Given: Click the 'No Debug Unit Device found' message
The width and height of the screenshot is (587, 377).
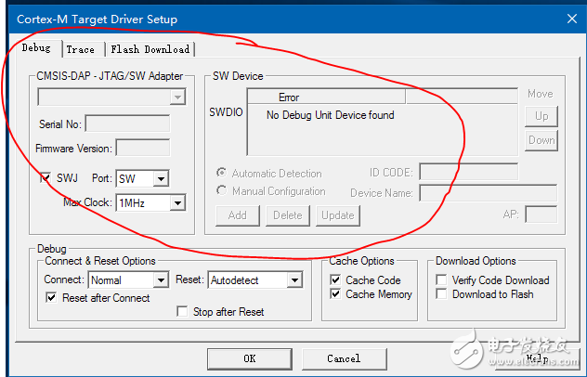Looking at the screenshot, I should [x=331, y=115].
